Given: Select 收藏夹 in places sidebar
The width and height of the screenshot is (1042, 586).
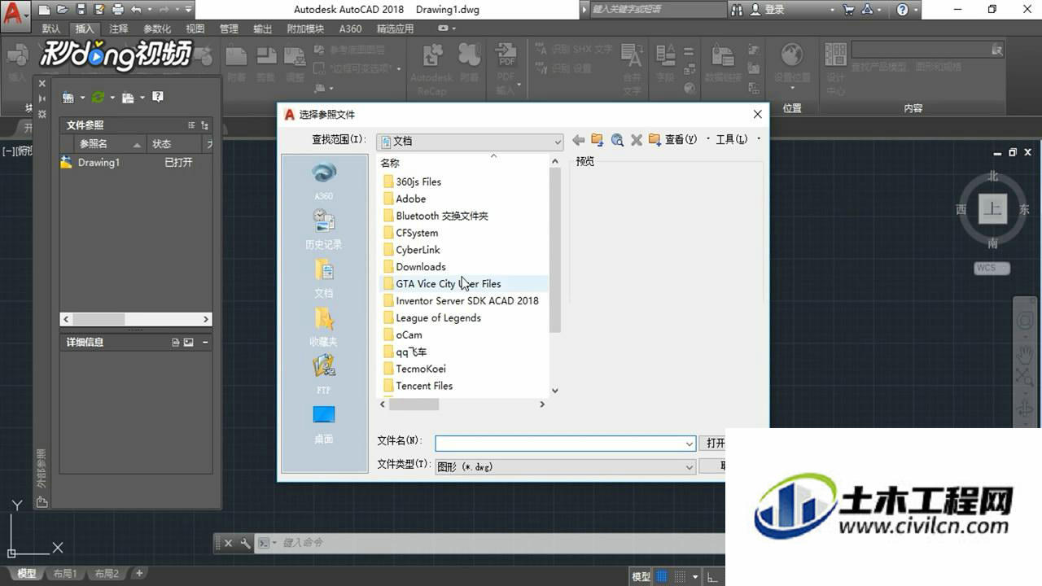Looking at the screenshot, I should [x=323, y=326].
